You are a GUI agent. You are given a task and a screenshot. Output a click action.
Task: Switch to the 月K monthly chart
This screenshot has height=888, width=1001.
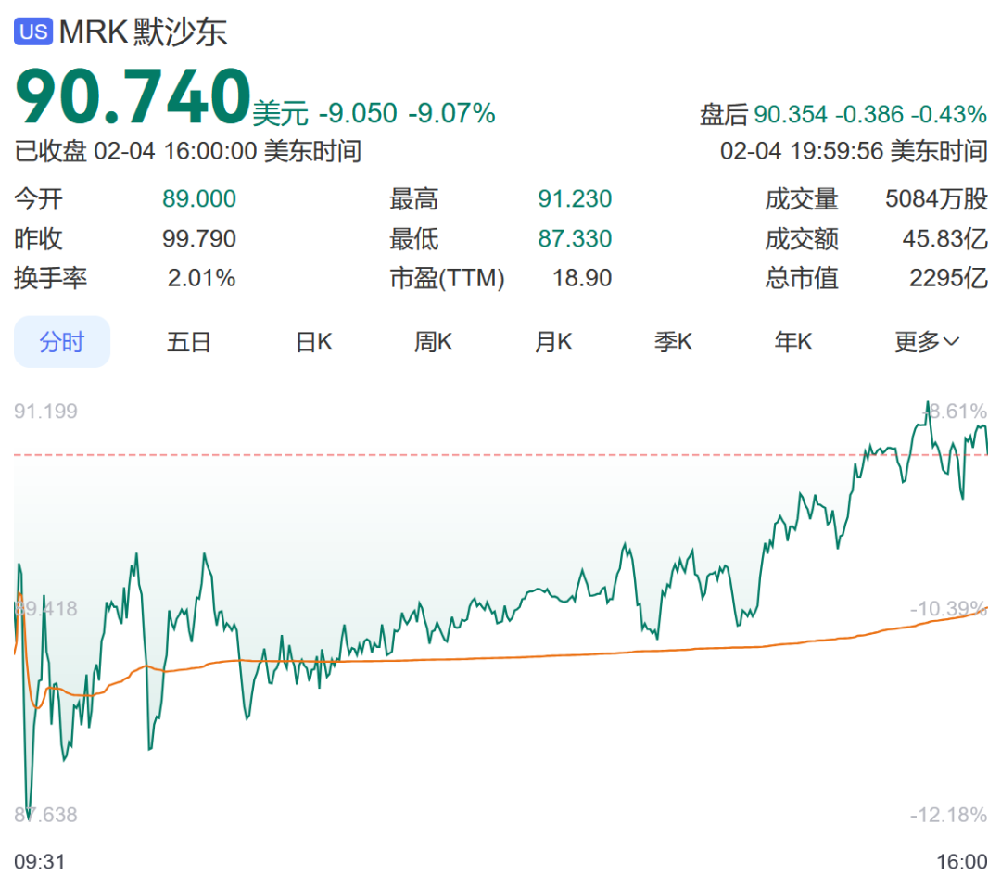click(553, 341)
